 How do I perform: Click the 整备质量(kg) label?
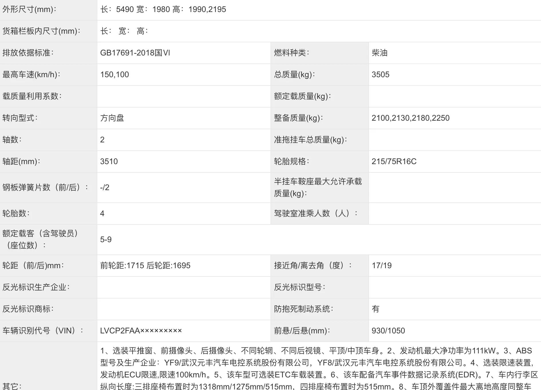[299, 118]
